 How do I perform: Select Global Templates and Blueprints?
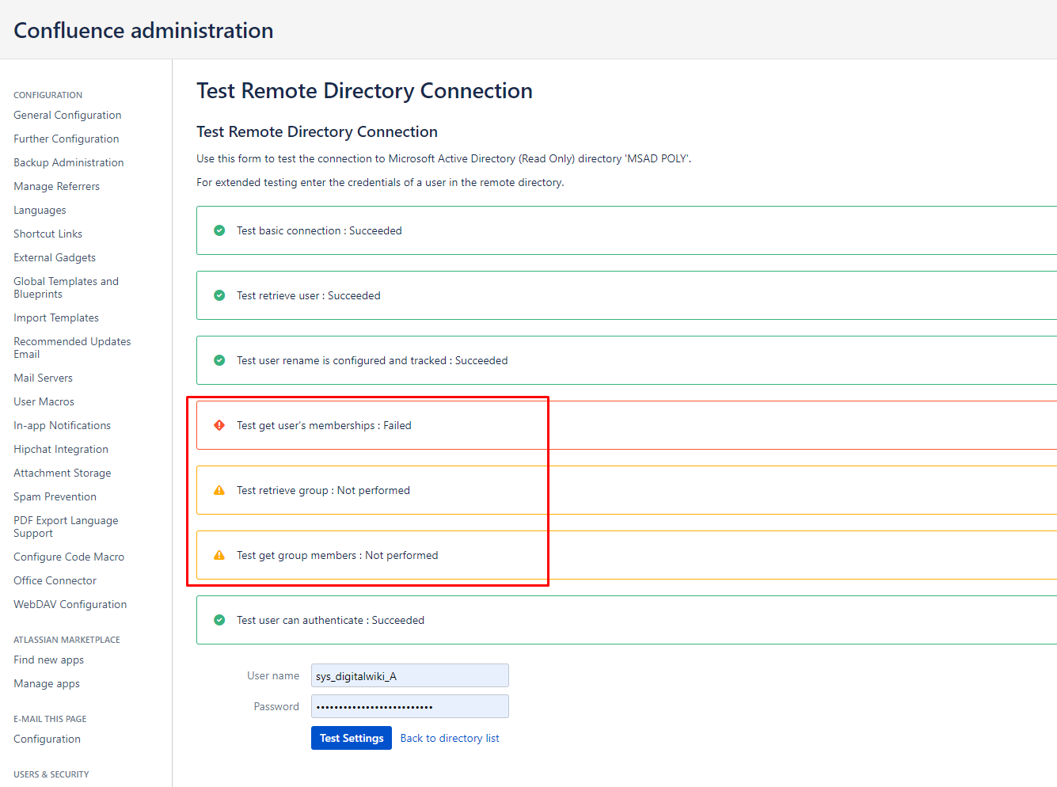(66, 287)
